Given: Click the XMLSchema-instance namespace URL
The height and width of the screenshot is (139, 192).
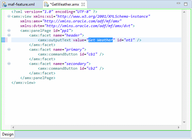Looking at the screenshot, I should 103,16.
